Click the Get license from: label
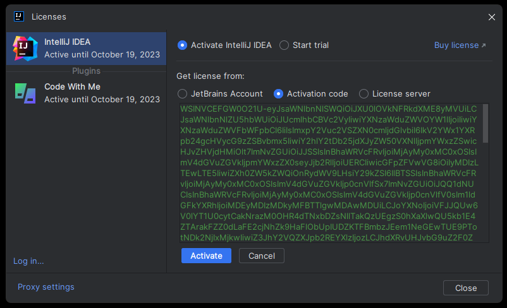507x308 pixels. pyautogui.click(x=211, y=76)
